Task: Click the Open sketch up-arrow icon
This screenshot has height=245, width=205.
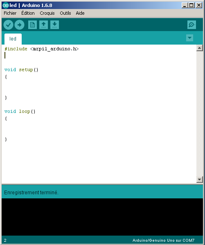Action: tap(43, 25)
